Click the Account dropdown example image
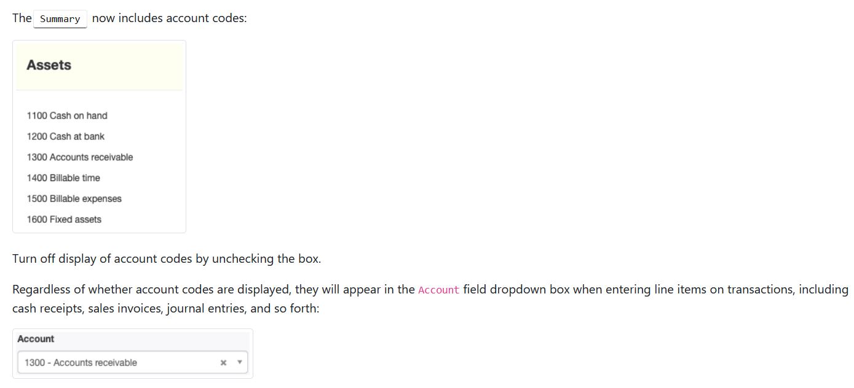Viewport: 854px width, 388px height. point(133,354)
